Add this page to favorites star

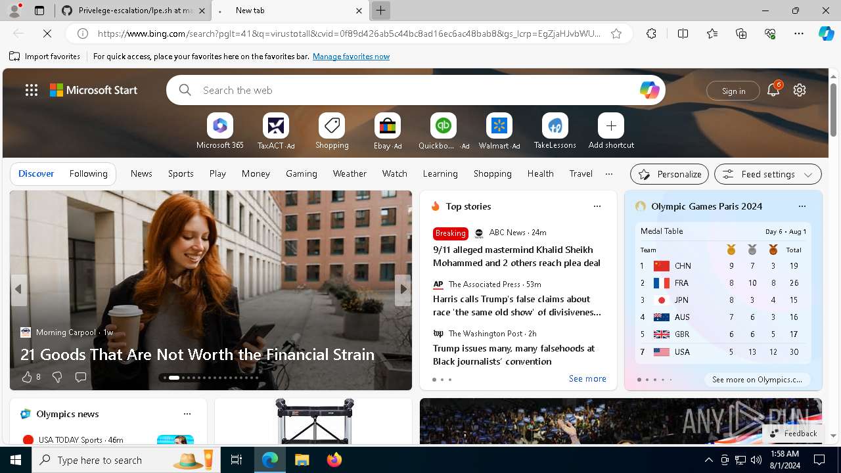616,34
